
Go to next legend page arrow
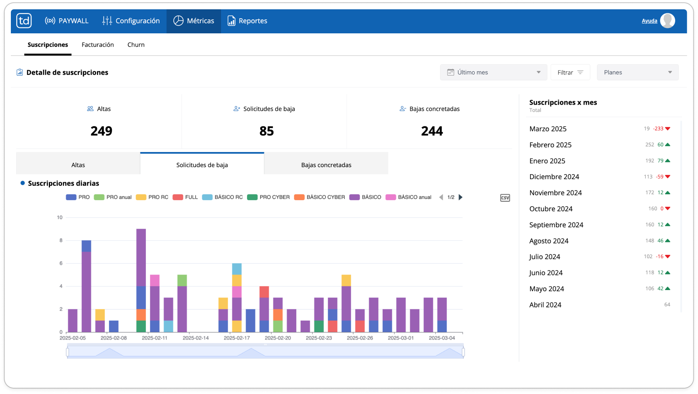(x=461, y=197)
